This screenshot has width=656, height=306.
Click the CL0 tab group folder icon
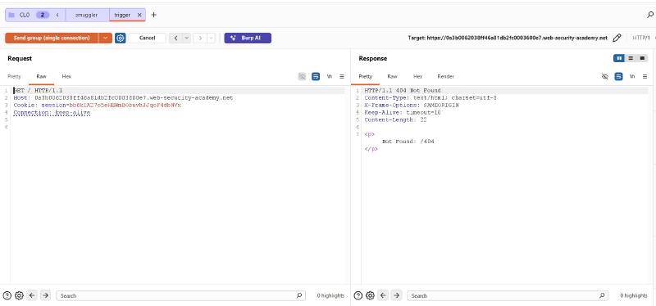[11, 15]
